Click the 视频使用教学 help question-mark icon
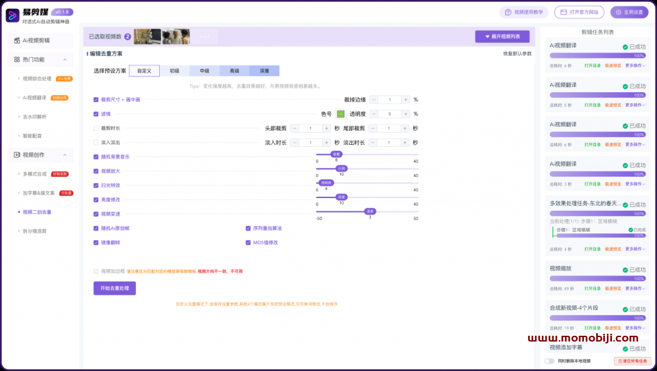 pyautogui.click(x=509, y=12)
